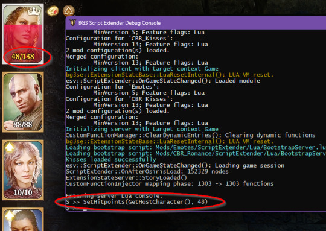This screenshot has width=326, height=231.
Task: Click the round upward-arrow status icon
Action: point(69,11)
